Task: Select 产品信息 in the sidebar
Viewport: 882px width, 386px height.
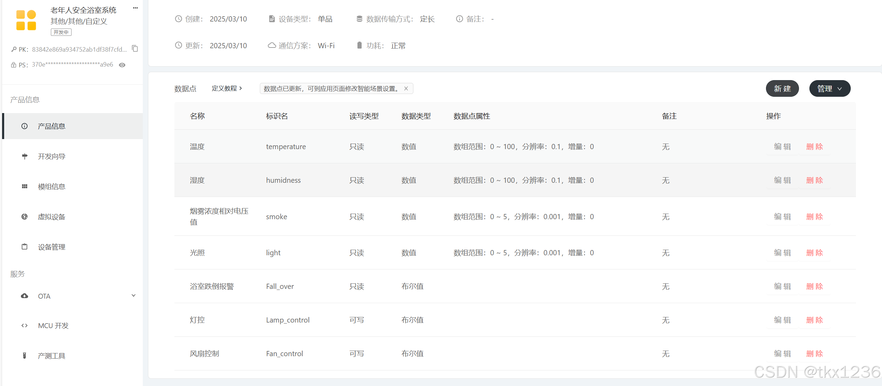Action: point(51,126)
